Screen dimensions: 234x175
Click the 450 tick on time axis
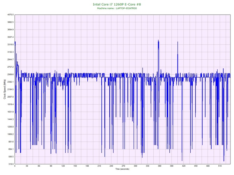point(196,166)
